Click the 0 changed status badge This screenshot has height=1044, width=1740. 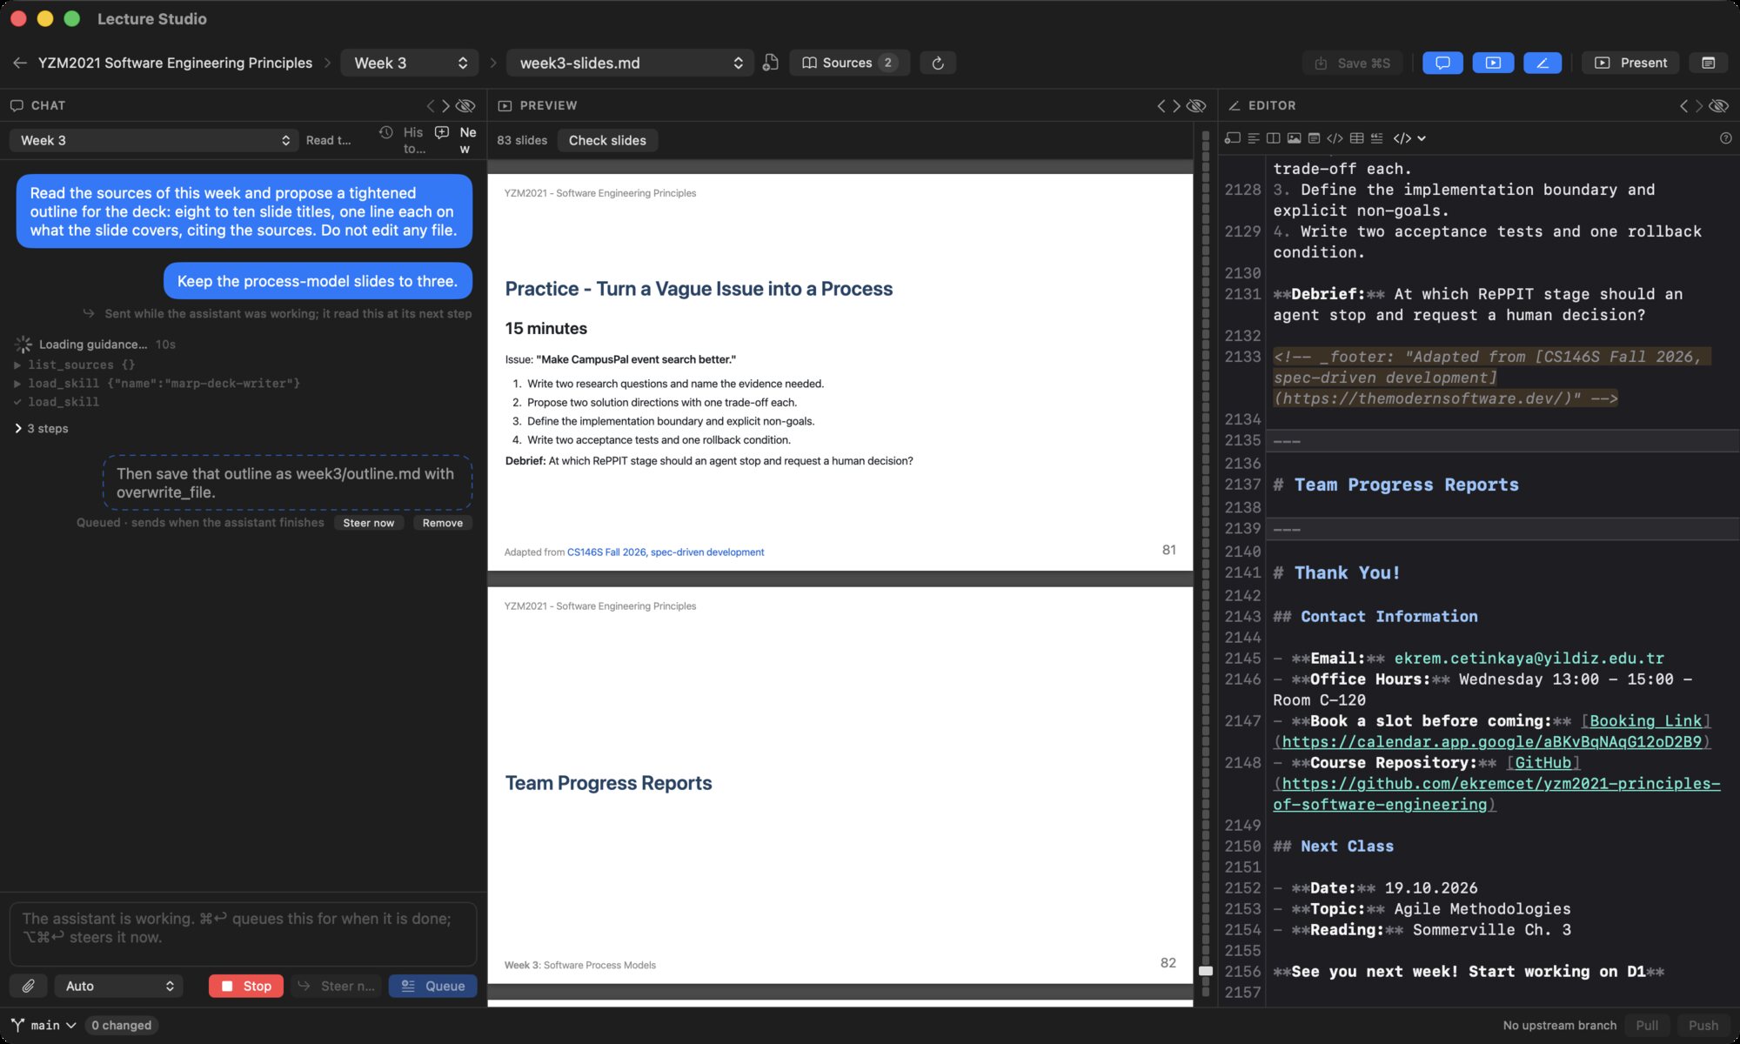click(x=121, y=1025)
